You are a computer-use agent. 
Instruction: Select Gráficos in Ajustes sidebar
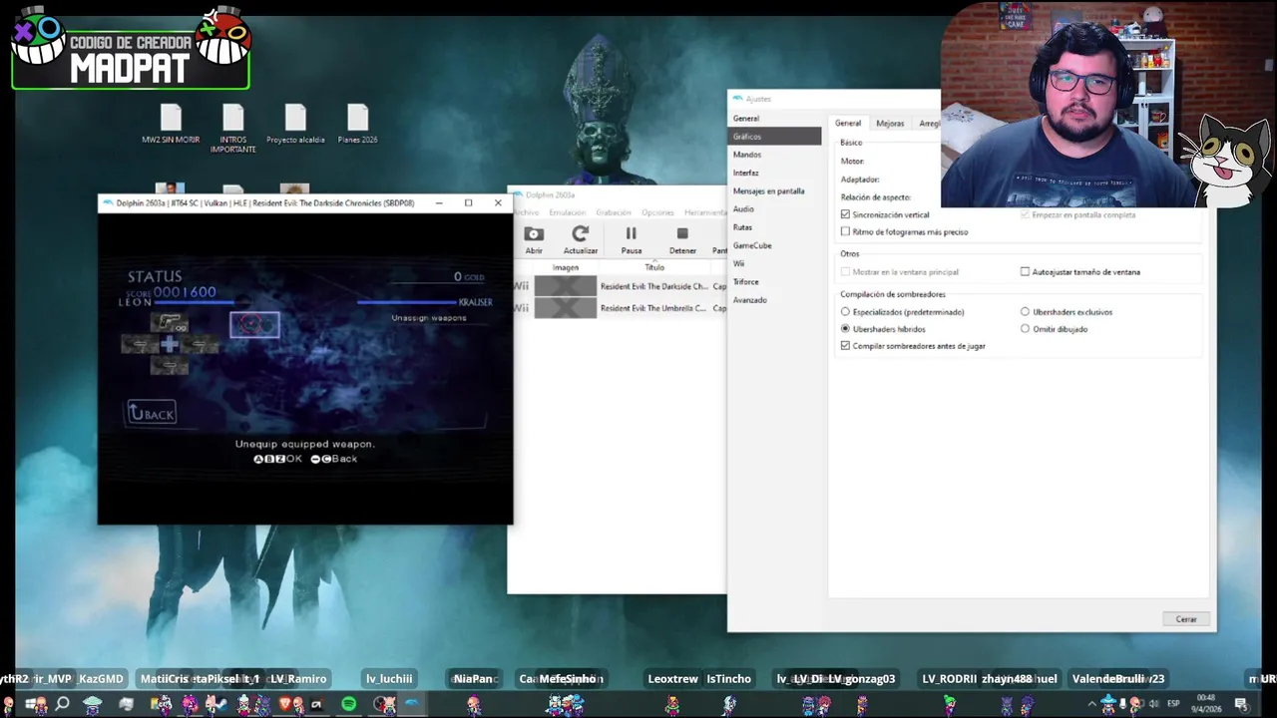[x=774, y=136]
